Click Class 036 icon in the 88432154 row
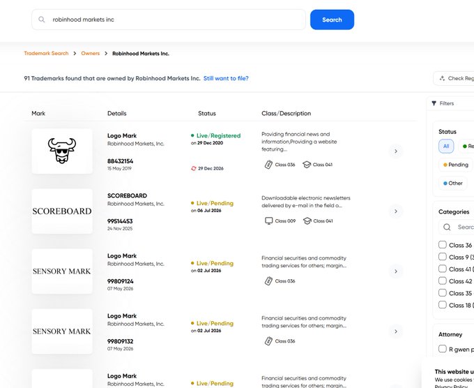 (x=268, y=165)
